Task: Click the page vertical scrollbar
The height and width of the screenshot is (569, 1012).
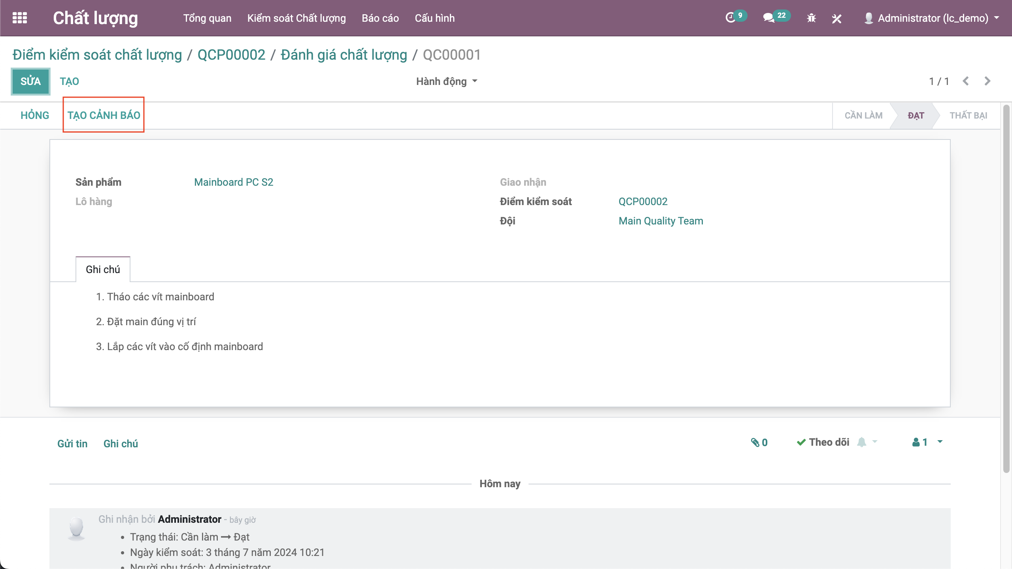Action: 1006,288
